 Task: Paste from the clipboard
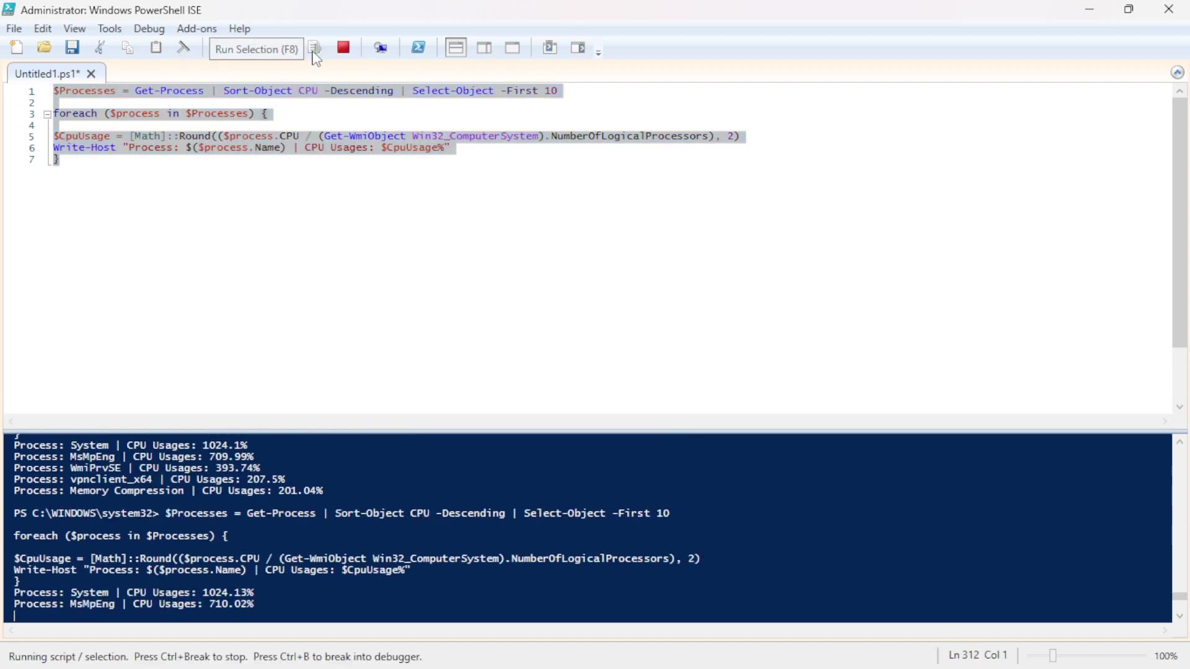156,47
